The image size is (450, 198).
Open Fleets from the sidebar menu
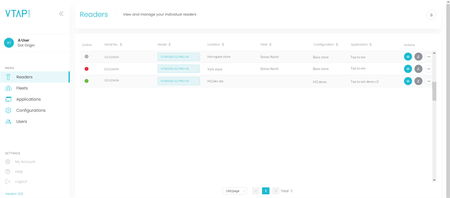pyautogui.click(x=22, y=88)
